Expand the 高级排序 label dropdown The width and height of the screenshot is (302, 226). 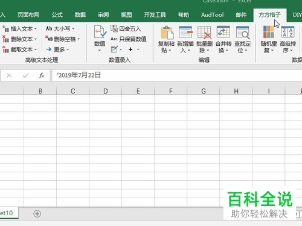[x=291, y=51]
